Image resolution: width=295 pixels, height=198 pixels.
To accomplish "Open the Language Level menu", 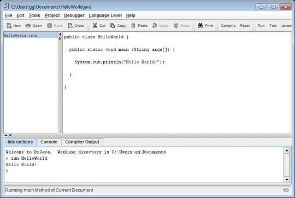I will 105,15.
